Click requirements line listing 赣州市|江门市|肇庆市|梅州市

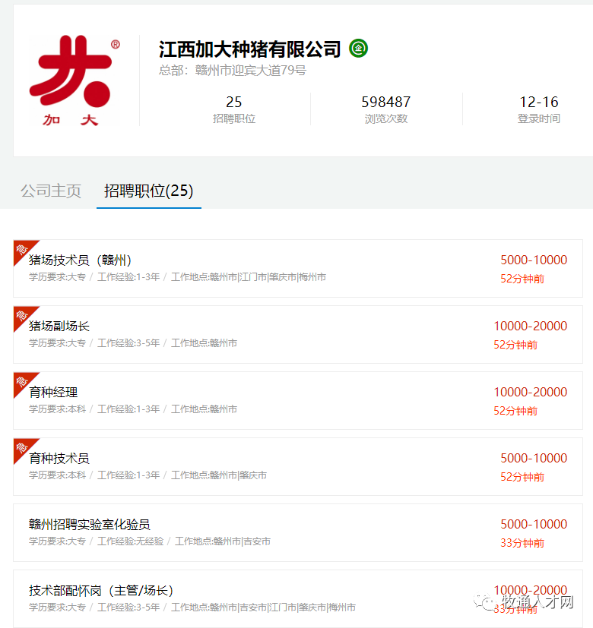coord(177,277)
